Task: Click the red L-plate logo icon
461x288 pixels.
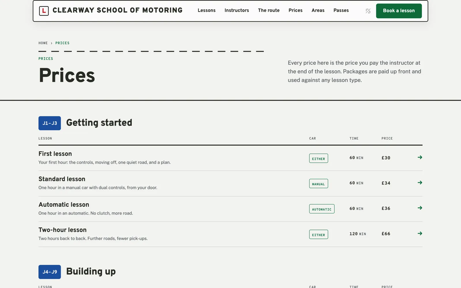Action: click(x=44, y=11)
